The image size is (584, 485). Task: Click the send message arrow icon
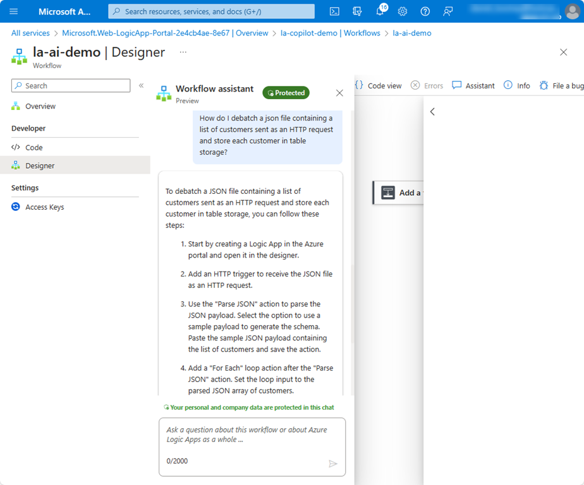pos(333,464)
